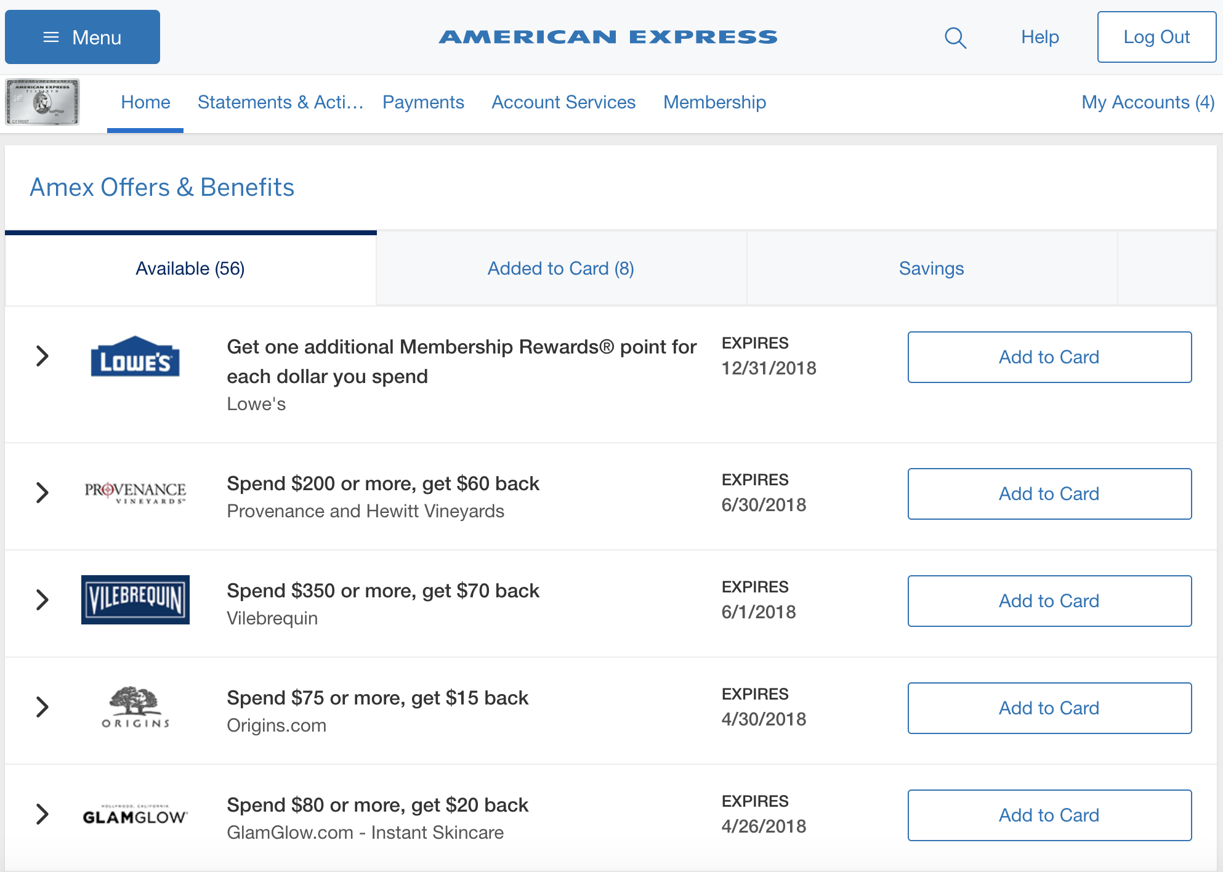Click the 'GlamGlow.com - Instant Skincare' merchant name
The height and width of the screenshot is (872, 1223).
(365, 833)
